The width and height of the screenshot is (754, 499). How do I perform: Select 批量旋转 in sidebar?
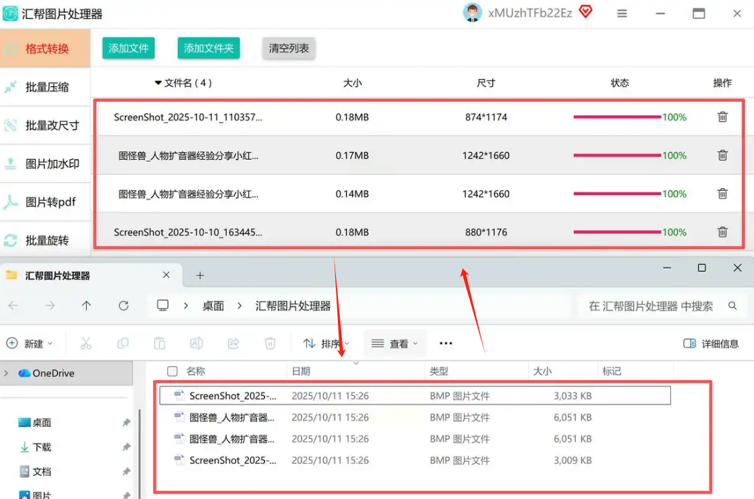pyautogui.click(x=45, y=240)
